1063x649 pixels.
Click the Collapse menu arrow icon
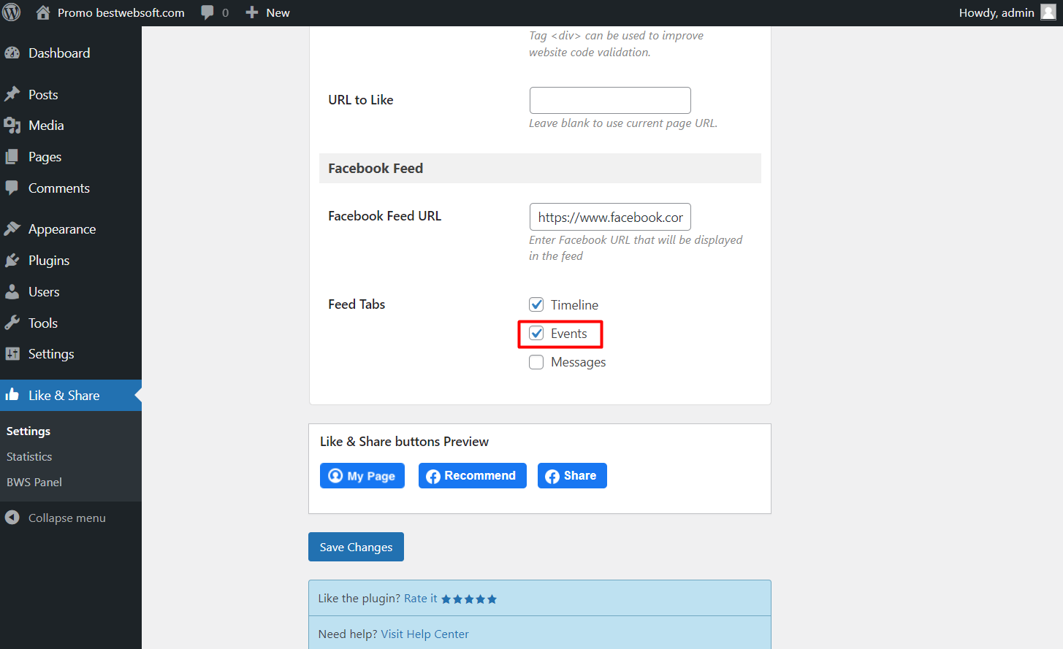[x=12, y=518]
